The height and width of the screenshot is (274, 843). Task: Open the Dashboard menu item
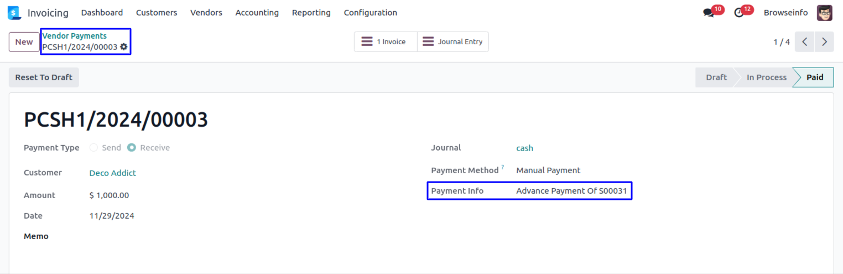click(x=102, y=13)
